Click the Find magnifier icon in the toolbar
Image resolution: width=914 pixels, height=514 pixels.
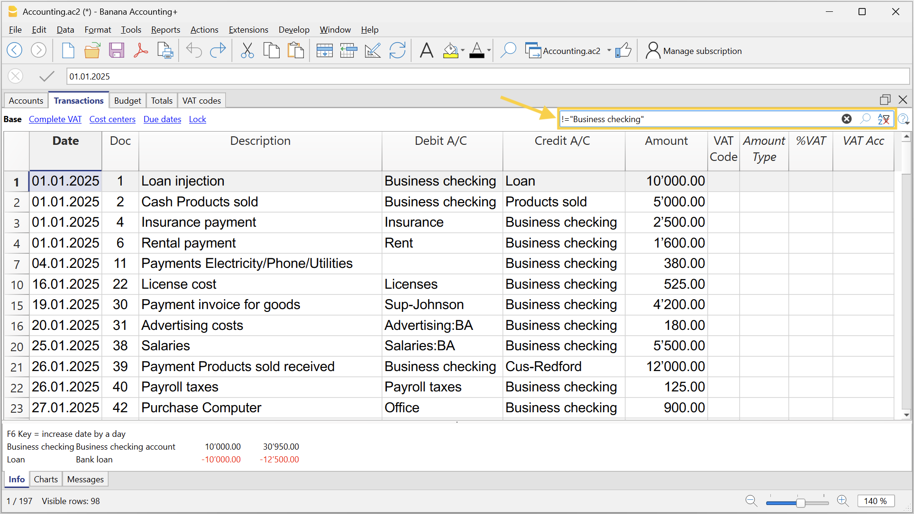[508, 50]
